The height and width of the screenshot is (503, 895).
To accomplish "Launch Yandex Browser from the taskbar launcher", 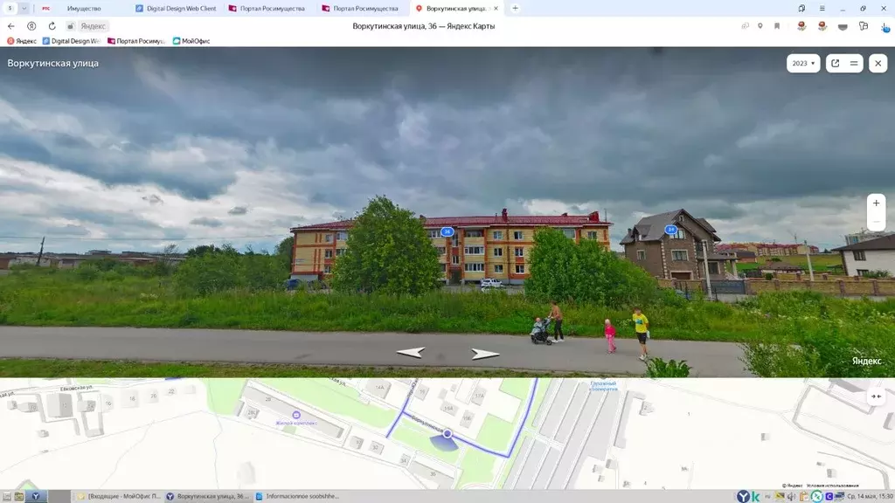I will pyautogui.click(x=35, y=497).
